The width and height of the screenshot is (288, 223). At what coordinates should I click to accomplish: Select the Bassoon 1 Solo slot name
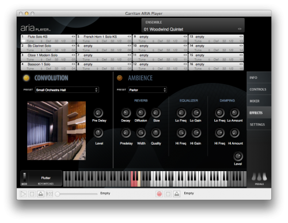click(x=39, y=64)
